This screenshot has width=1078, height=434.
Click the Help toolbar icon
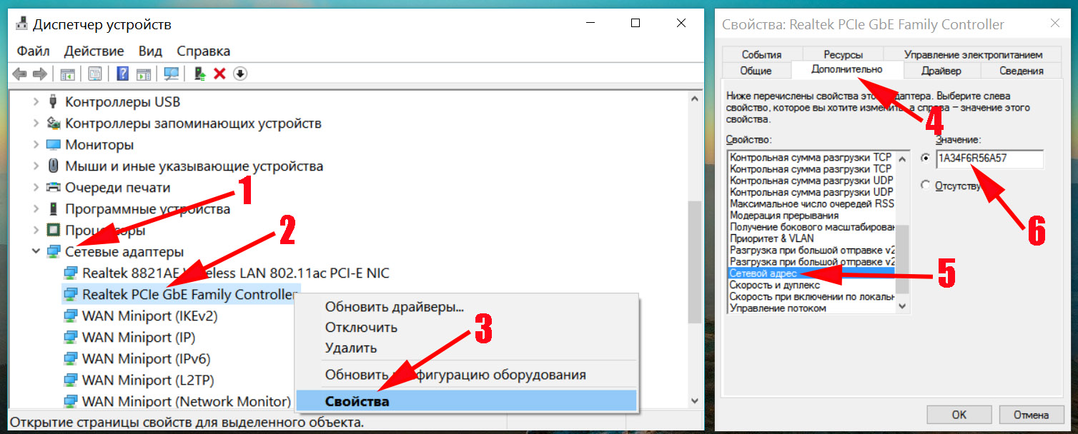122,74
